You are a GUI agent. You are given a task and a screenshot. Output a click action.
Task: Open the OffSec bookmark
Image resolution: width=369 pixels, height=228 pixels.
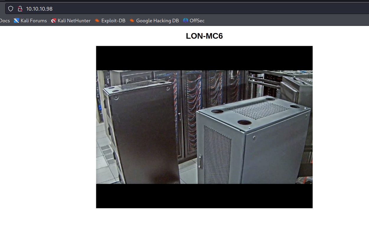point(194,21)
